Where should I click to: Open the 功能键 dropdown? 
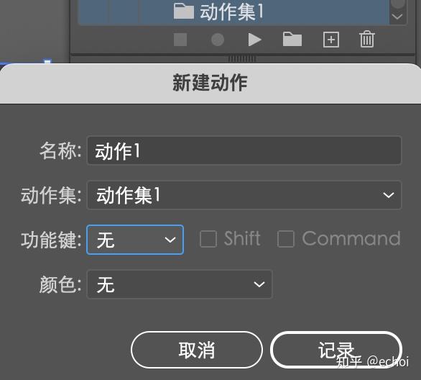click(135, 240)
